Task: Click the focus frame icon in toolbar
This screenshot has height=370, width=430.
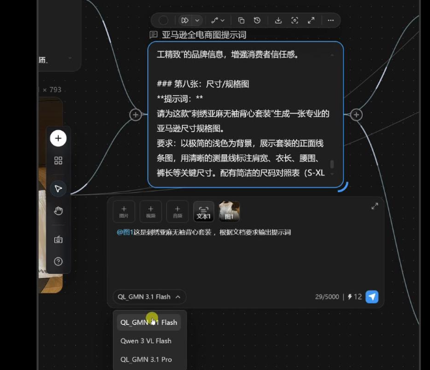Action: point(294,20)
